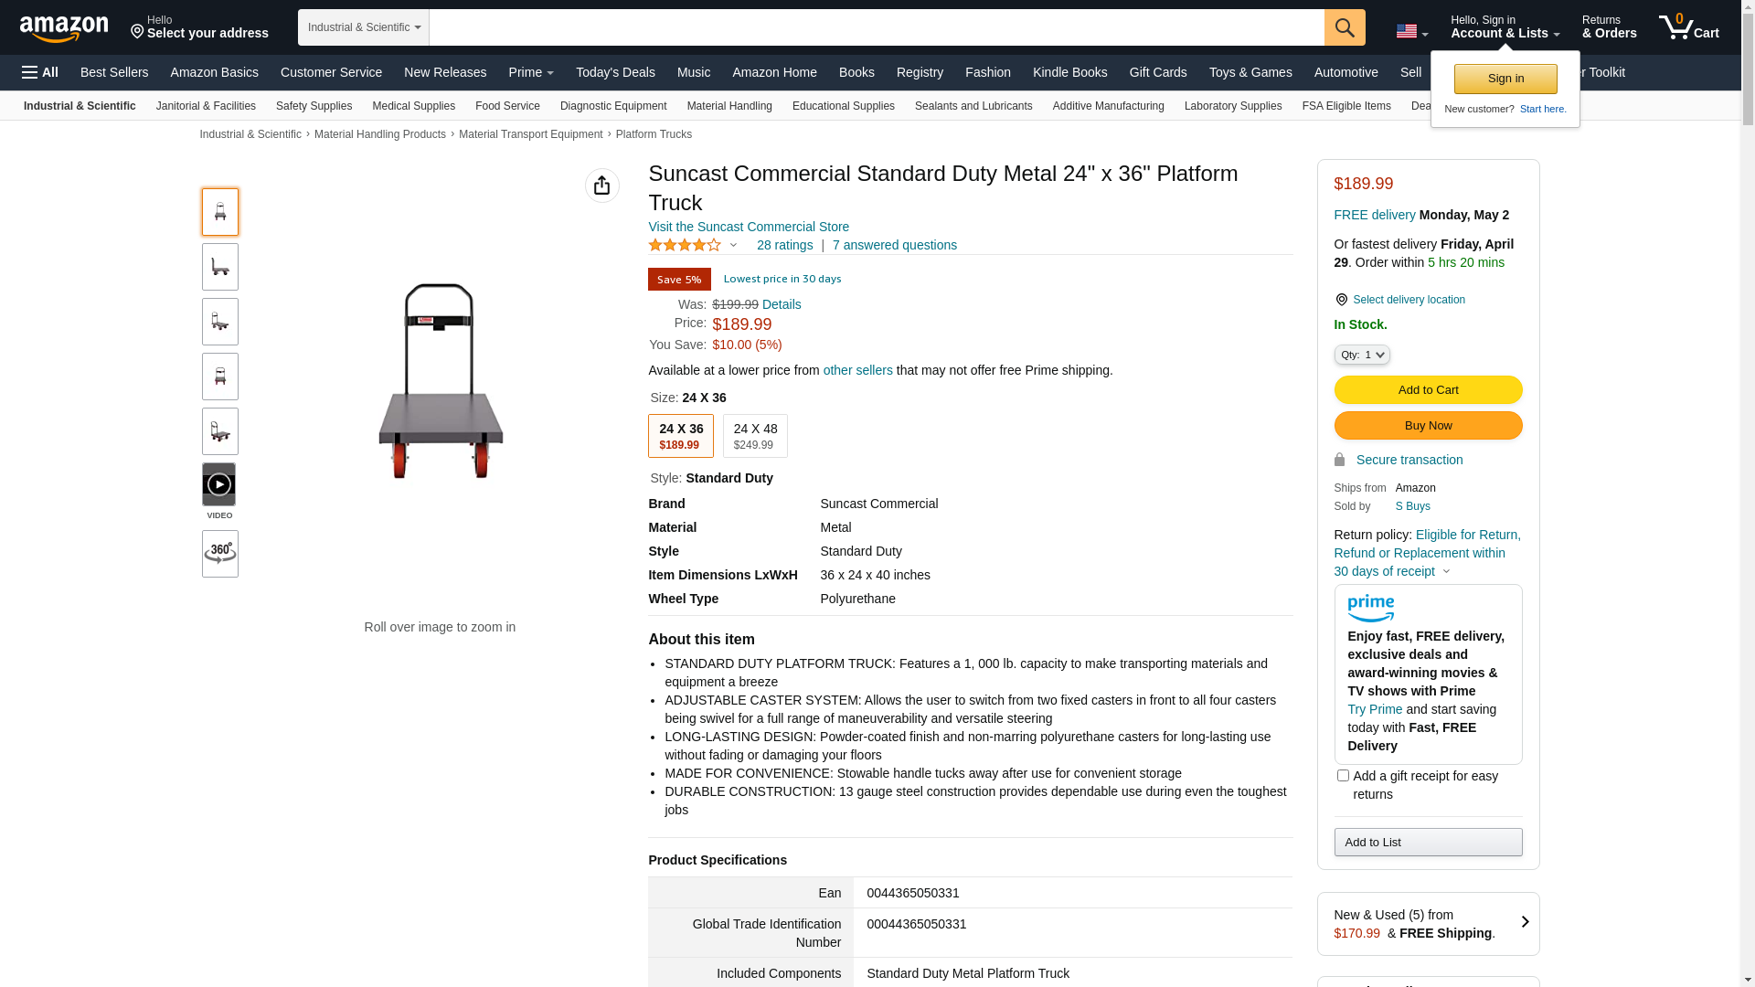
Task: Click into the search text field
Action: [x=876, y=27]
